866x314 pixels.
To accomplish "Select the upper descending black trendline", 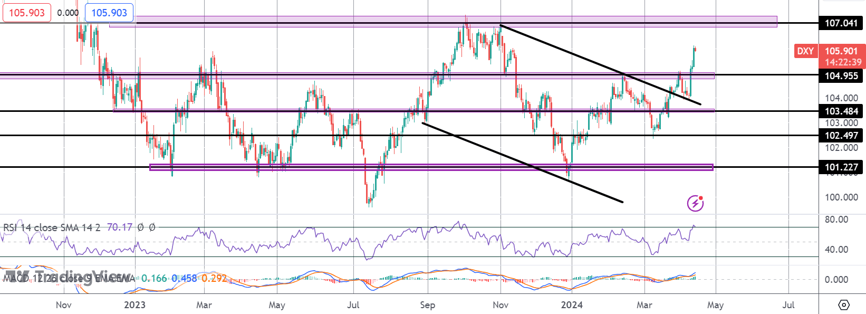I will (600, 64).
